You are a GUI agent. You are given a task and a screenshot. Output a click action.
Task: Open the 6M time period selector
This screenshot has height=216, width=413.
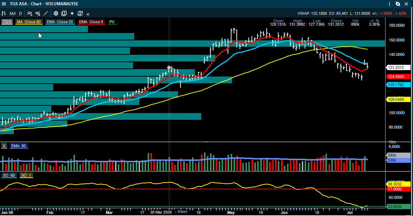(x=12, y=13)
